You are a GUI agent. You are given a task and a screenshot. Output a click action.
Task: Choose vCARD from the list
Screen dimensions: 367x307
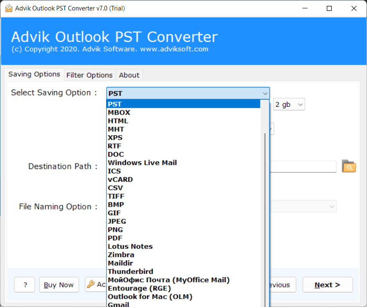(x=183, y=179)
